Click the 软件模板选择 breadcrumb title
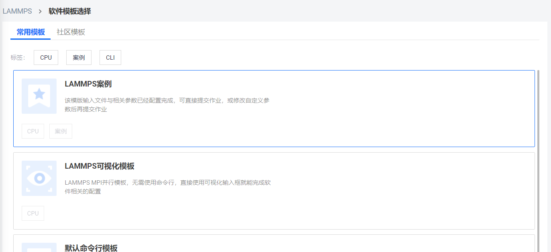Screen dimensions: 551x252 70,11
